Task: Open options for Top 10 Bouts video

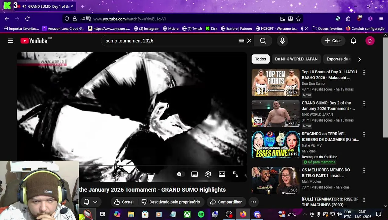Action: (364, 72)
